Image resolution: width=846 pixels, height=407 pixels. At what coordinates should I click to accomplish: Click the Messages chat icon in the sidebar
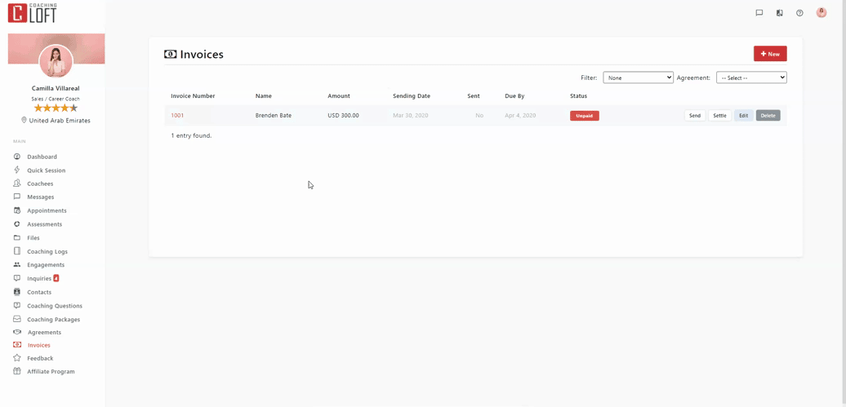pos(16,197)
